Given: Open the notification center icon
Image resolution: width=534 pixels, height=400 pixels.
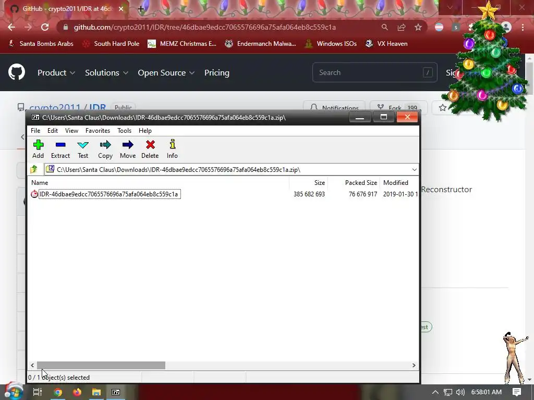Looking at the screenshot, I should pos(517,392).
